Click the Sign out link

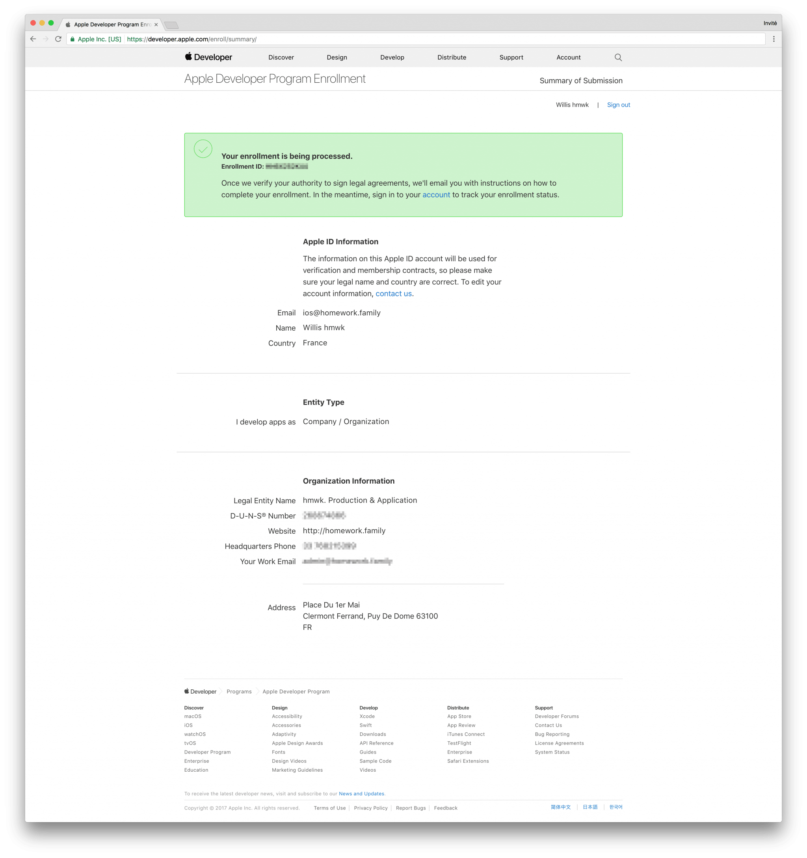[x=618, y=105]
